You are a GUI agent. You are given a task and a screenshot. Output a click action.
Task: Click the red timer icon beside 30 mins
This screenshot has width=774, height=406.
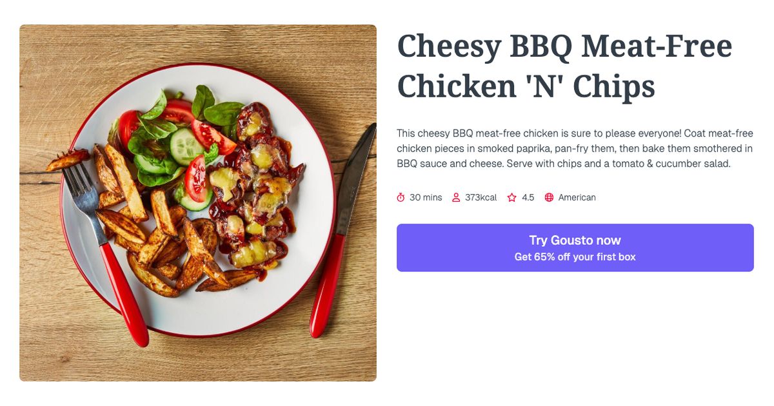click(x=401, y=197)
